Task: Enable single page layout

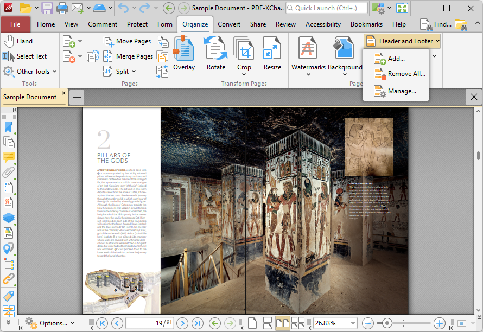Action: [x=252, y=323]
